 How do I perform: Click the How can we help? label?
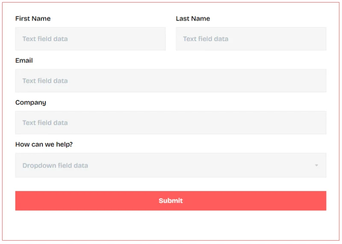(x=44, y=144)
